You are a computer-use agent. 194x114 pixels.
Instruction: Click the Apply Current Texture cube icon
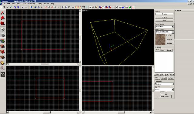pos(3,46)
